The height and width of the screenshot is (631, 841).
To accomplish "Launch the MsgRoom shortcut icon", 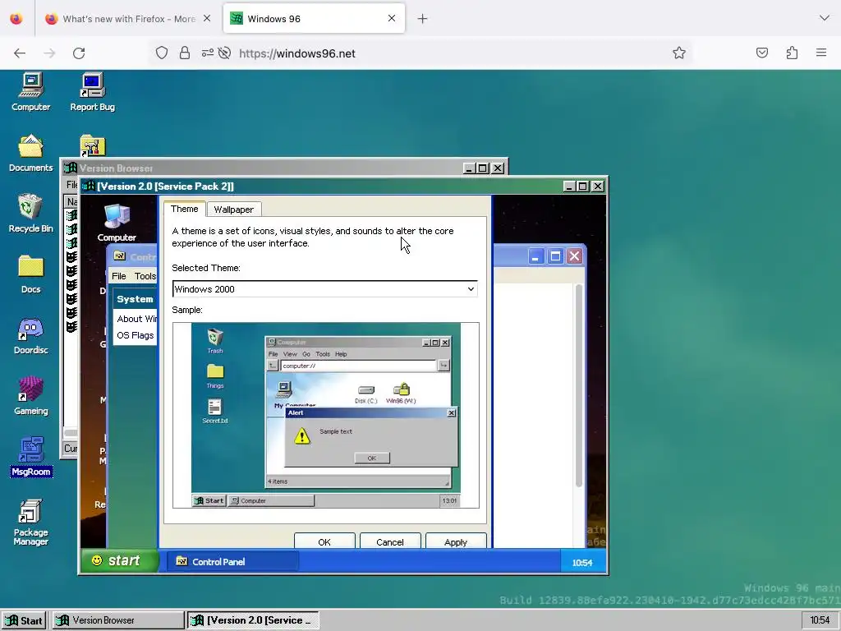I will (31, 457).
